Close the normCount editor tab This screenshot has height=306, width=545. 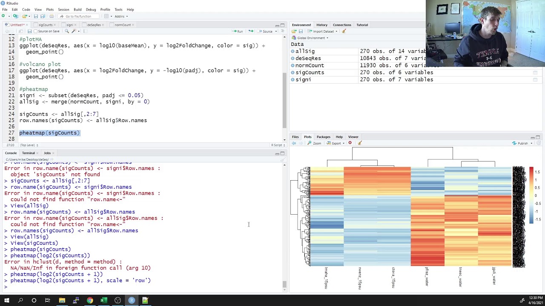[133, 25]
